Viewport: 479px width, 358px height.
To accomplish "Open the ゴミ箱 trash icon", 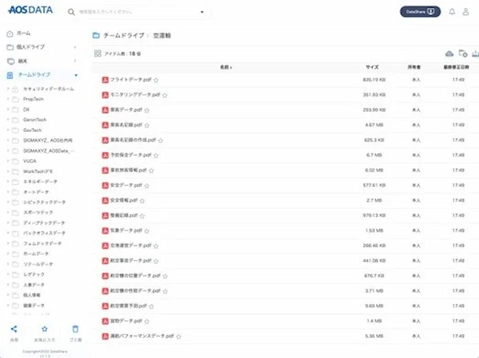I will click(75, 329).
